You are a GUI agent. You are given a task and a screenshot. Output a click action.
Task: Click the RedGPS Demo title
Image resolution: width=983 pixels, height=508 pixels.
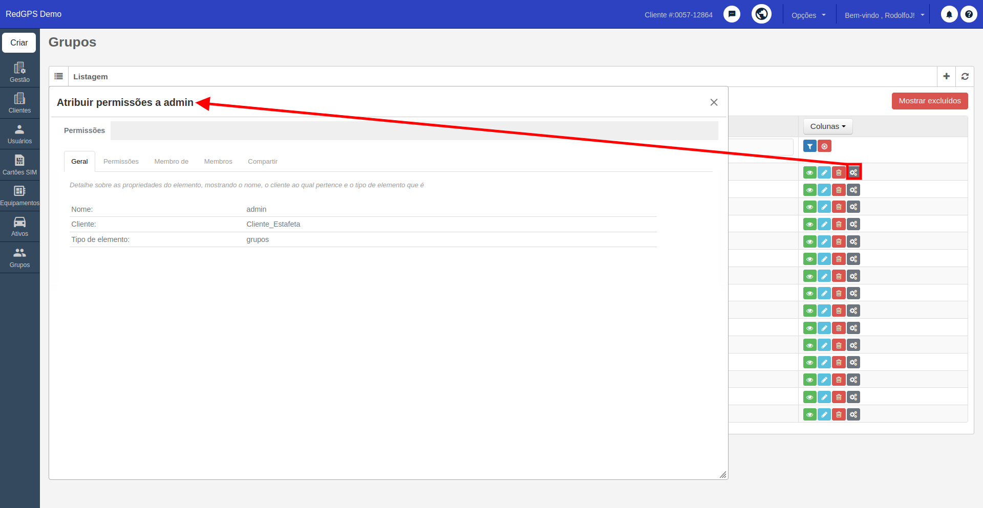(x=33, y=14)
